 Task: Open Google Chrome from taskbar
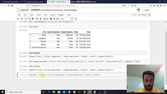85,92
